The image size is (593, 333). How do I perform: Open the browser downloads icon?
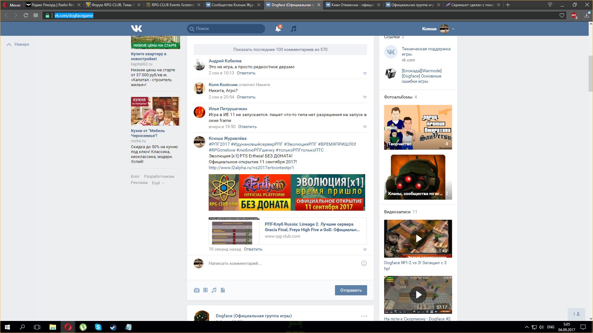click(587, 15)
